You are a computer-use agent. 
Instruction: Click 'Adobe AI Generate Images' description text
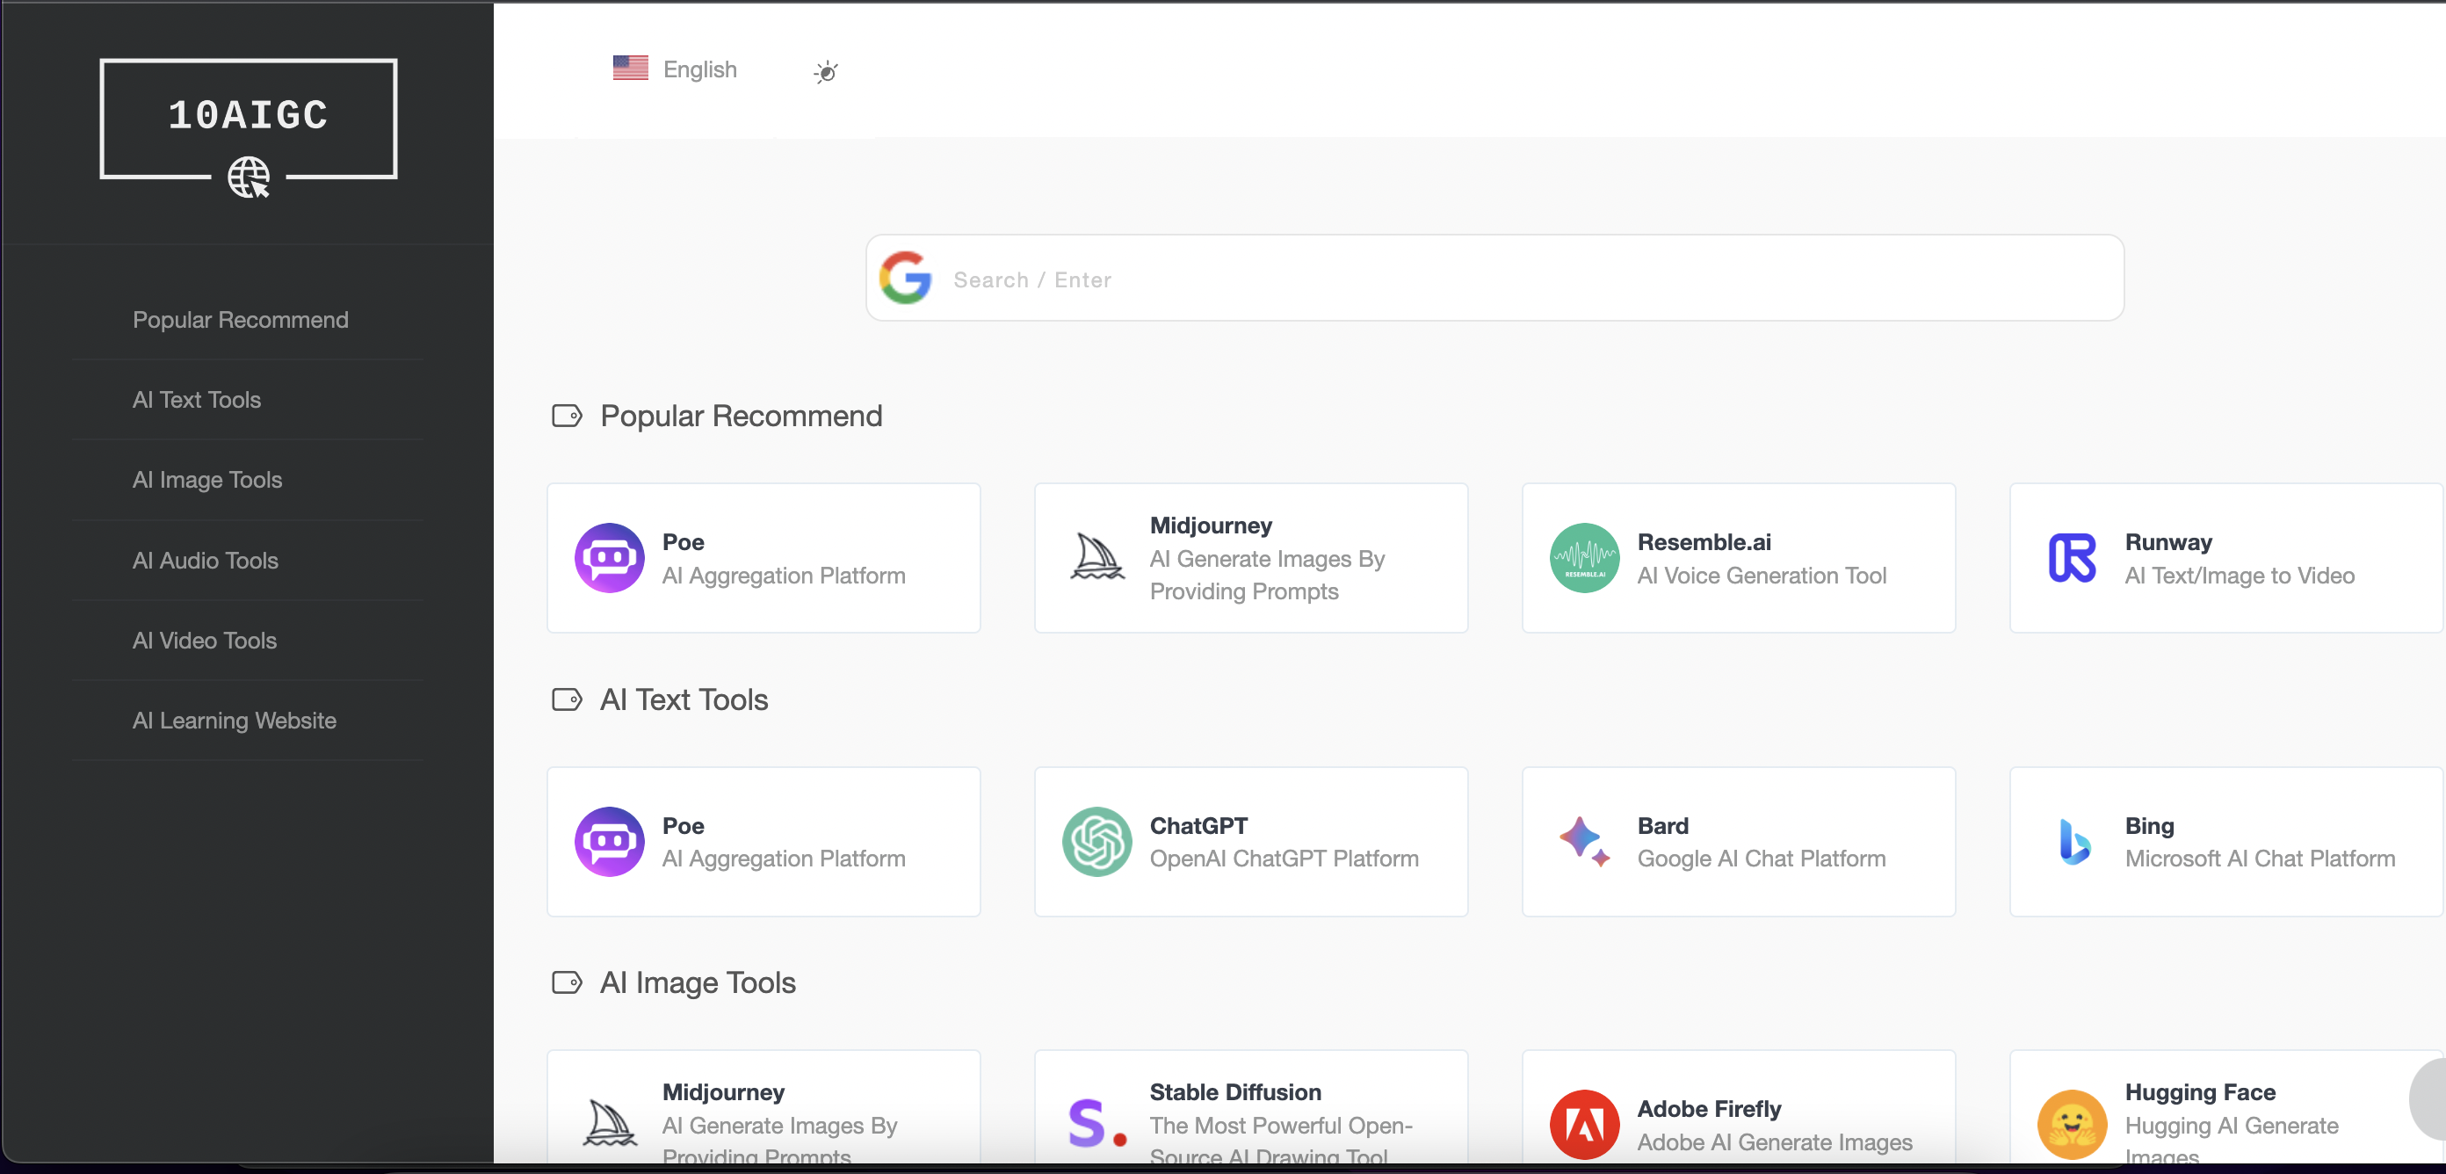coord(1775,1141)
